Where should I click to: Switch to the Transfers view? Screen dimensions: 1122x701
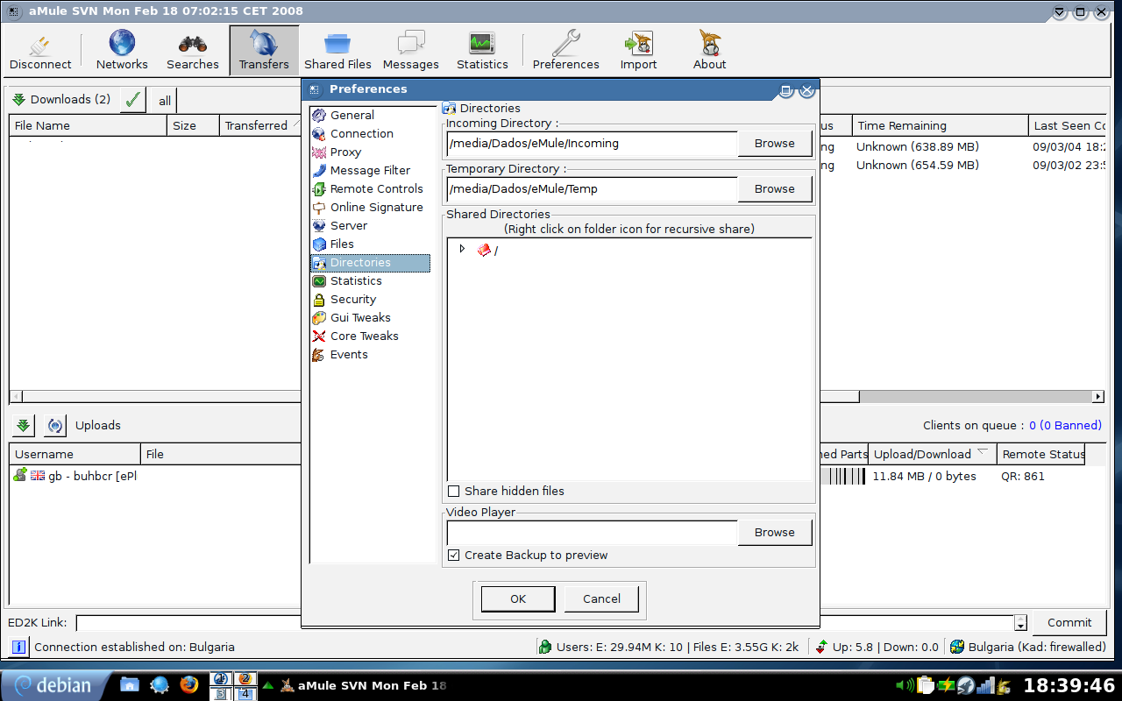(264, 50)
